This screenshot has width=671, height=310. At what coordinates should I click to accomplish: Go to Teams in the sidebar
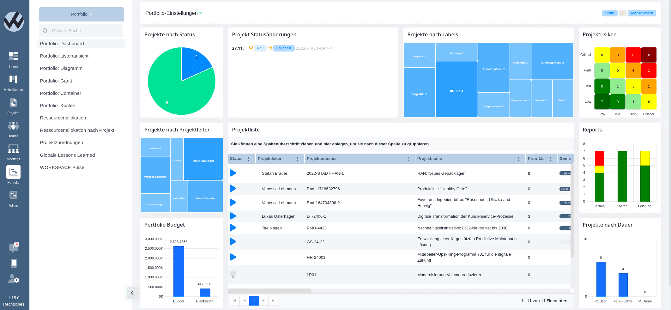pyautogui.click(x=13, y=126)
